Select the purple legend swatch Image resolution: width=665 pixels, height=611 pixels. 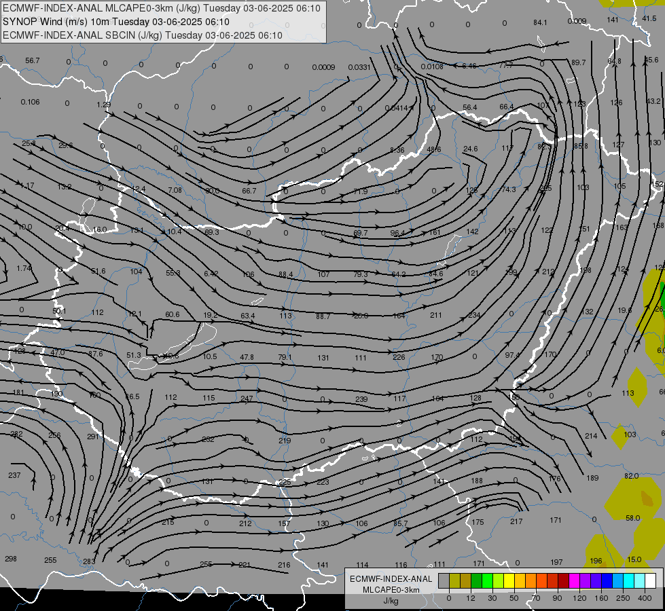tap(586, 580)
